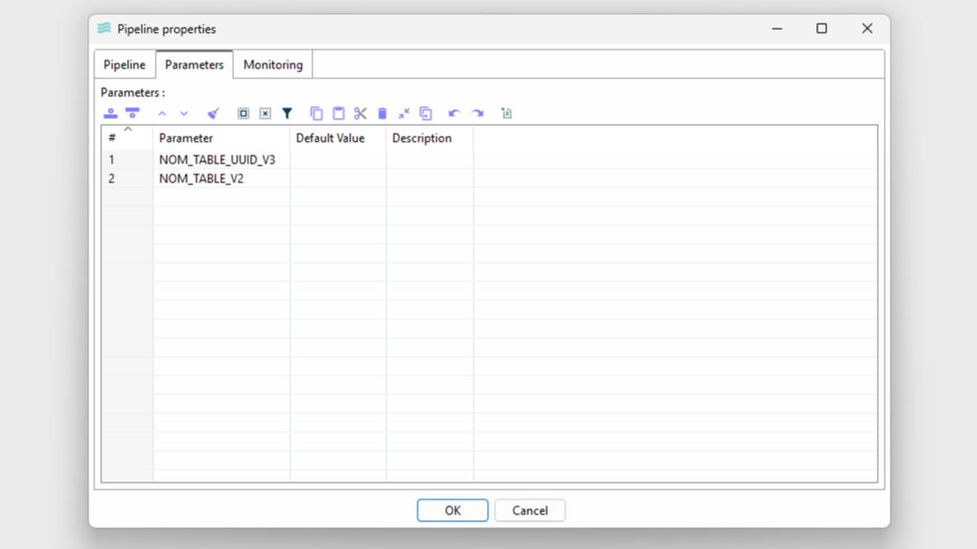977x549 pixels.
Task: Click the filter funnel icon
Action: pos(288,114)
